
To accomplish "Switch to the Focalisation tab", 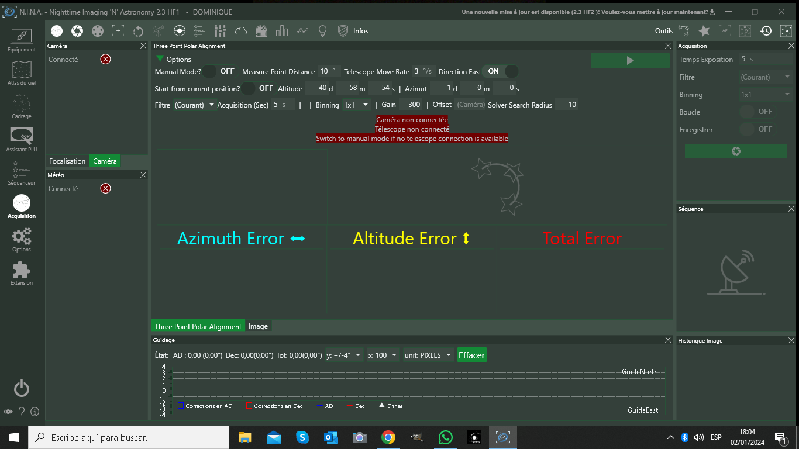I will tap(67, 161).
